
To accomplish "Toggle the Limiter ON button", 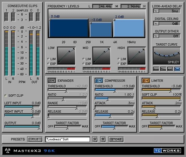I will (x=146, y=81).
